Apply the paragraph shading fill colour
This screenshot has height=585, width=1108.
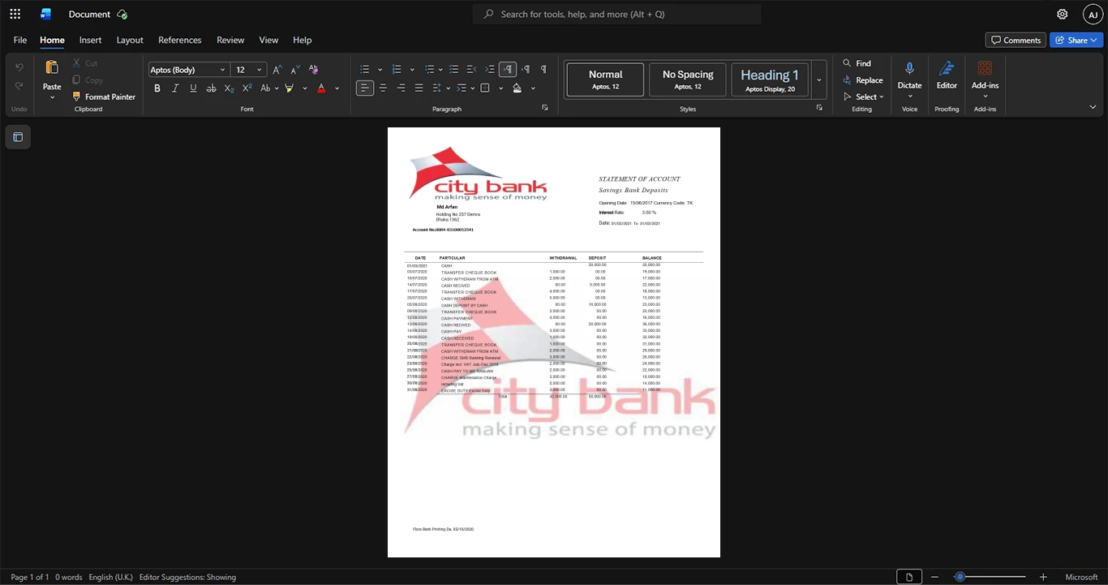click(x=517, y=88)
